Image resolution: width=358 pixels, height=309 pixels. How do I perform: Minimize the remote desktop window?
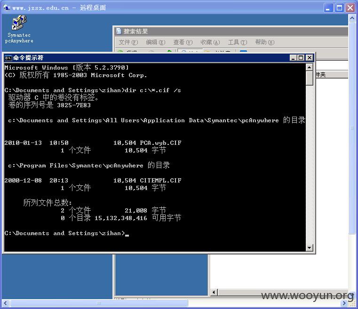click(328, 8)
